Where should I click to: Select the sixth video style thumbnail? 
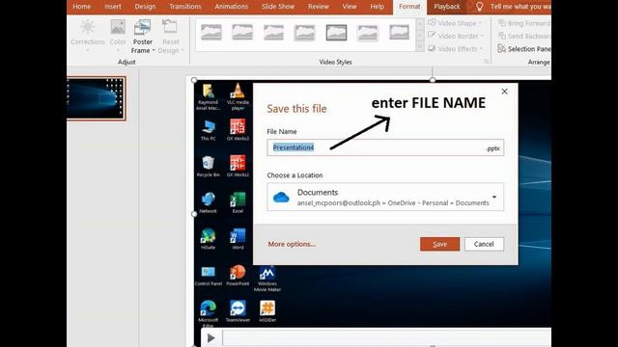(367, 32)
